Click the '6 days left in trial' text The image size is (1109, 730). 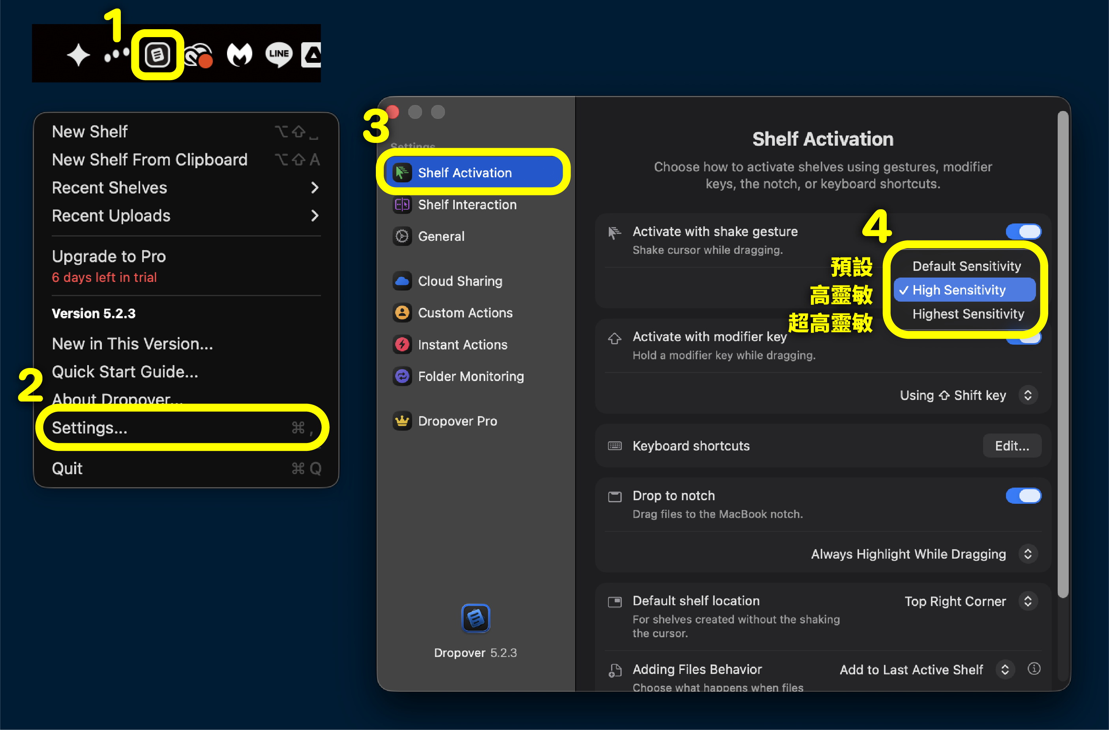[104, 278]
